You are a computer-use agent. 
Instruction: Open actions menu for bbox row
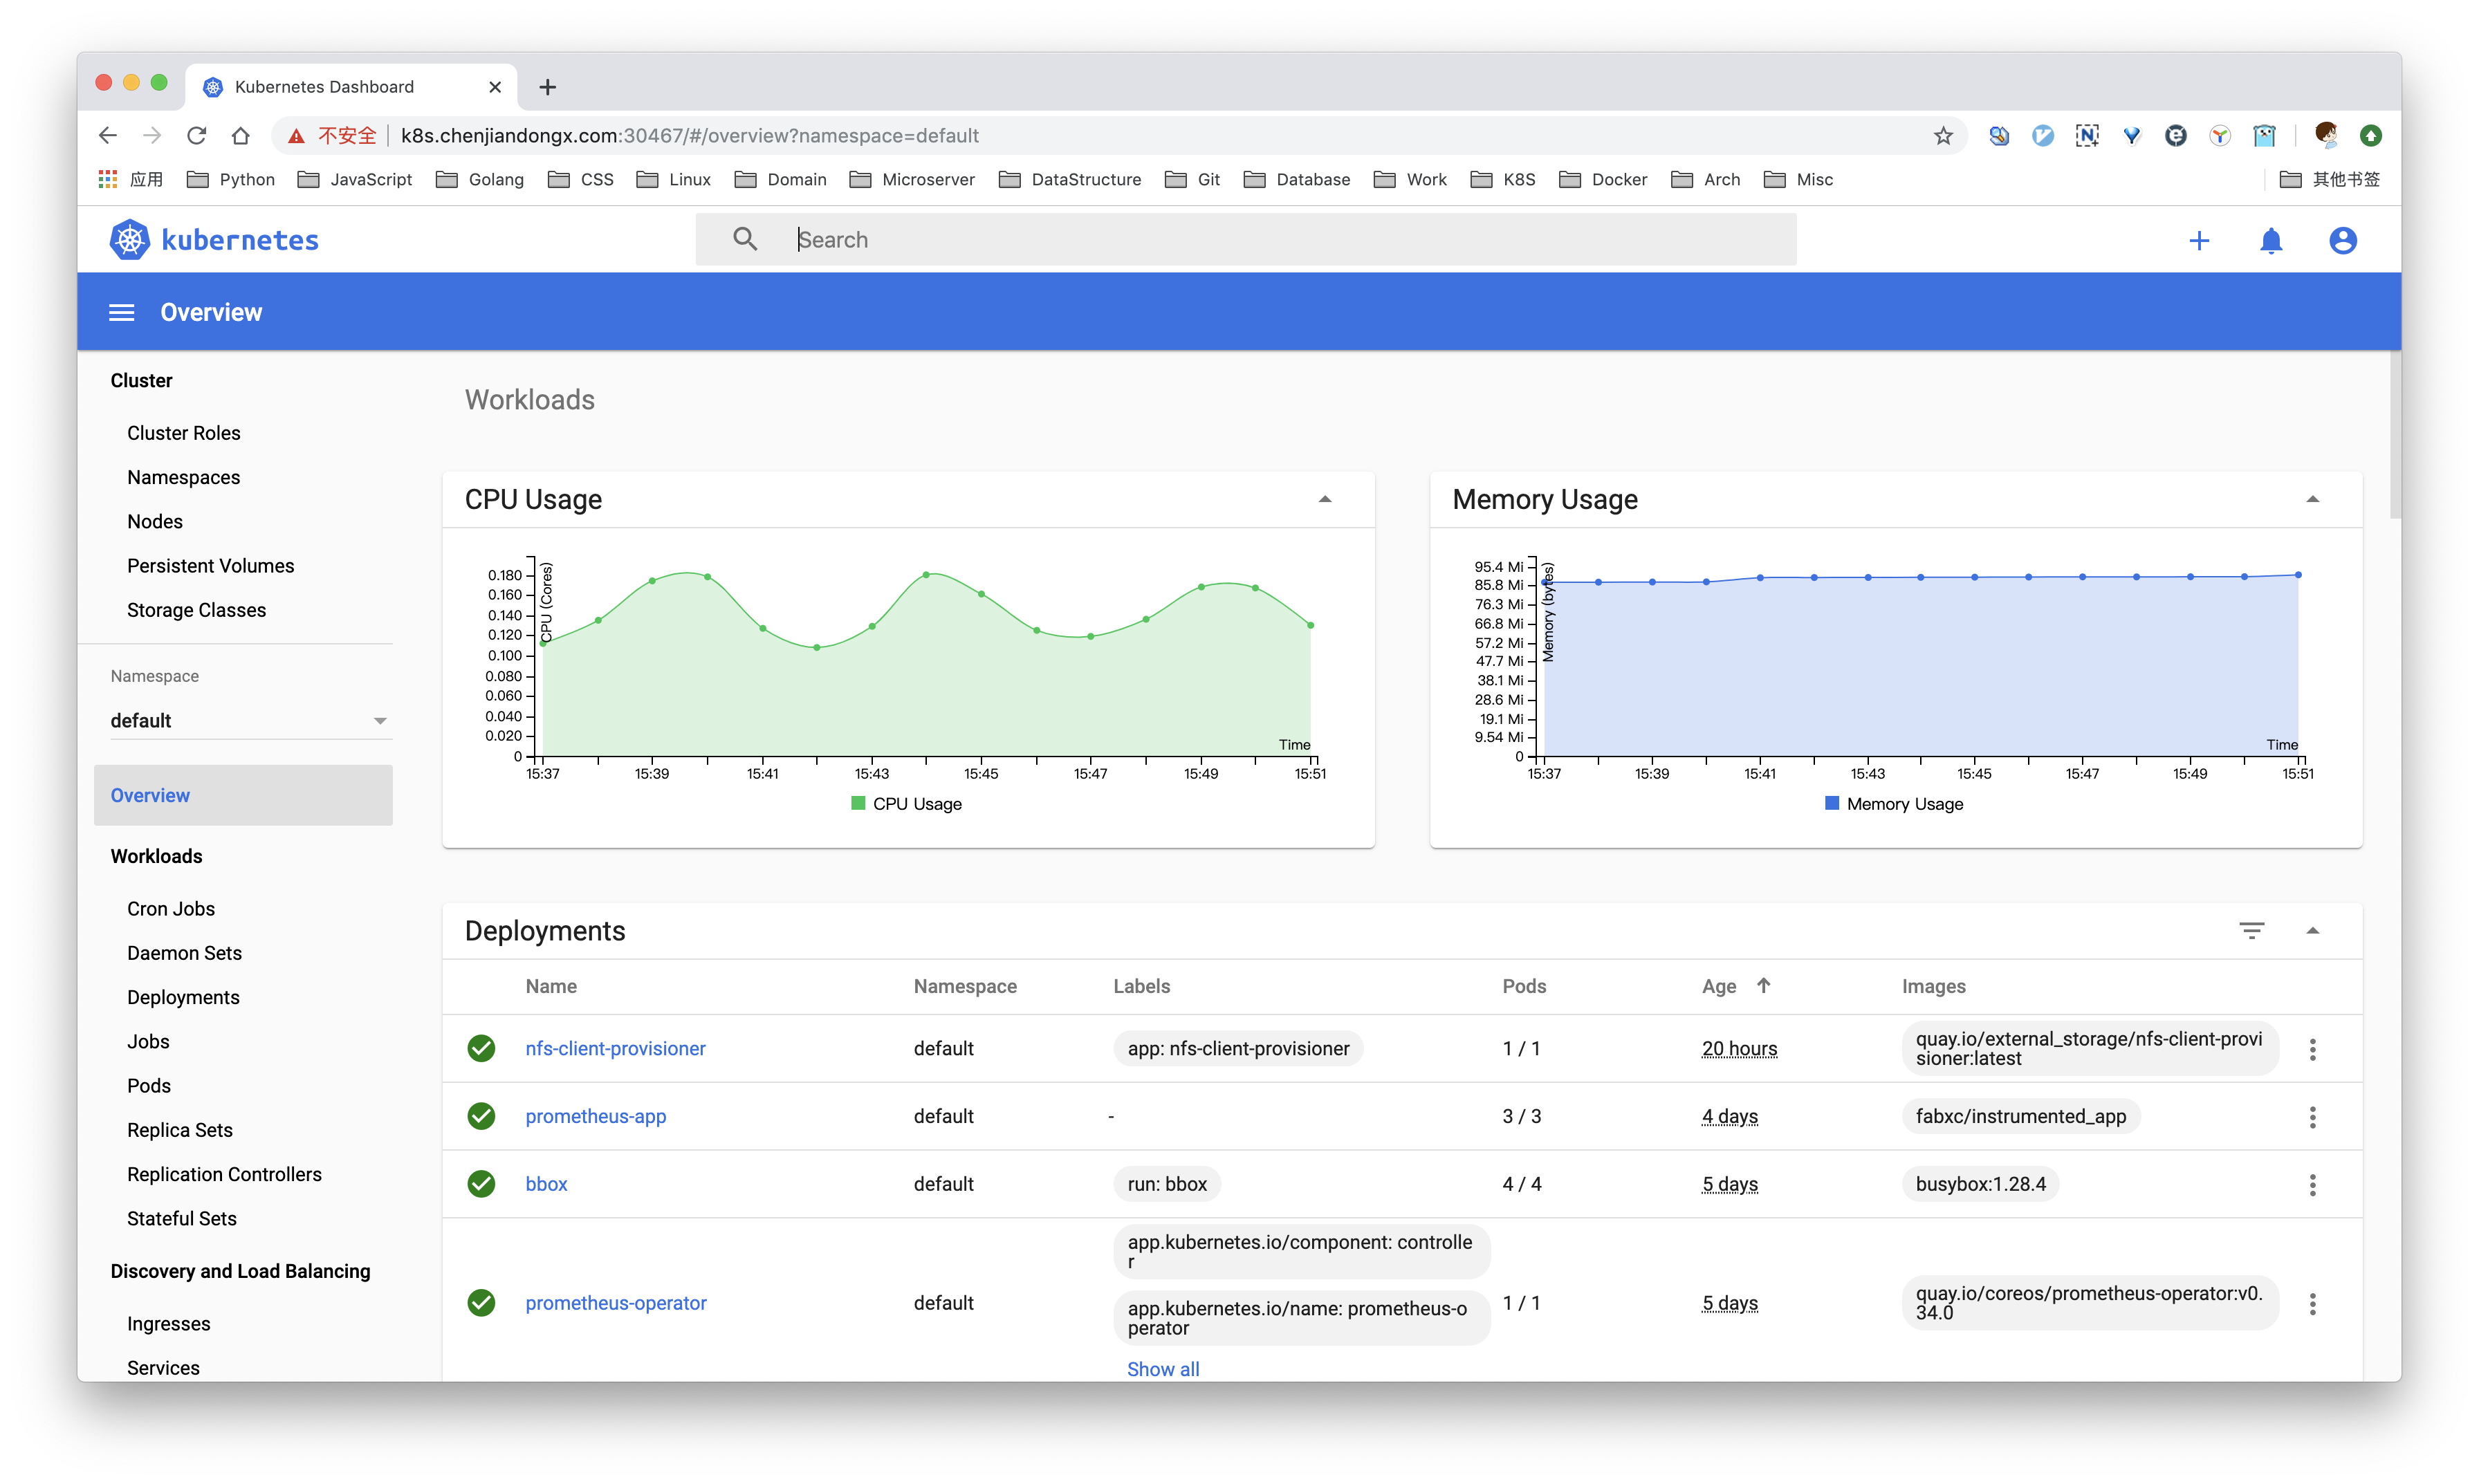2312,1185
